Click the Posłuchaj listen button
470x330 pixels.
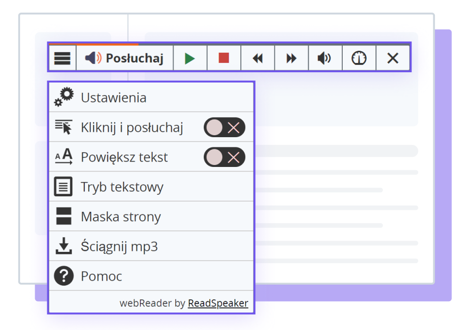(125, 59)
